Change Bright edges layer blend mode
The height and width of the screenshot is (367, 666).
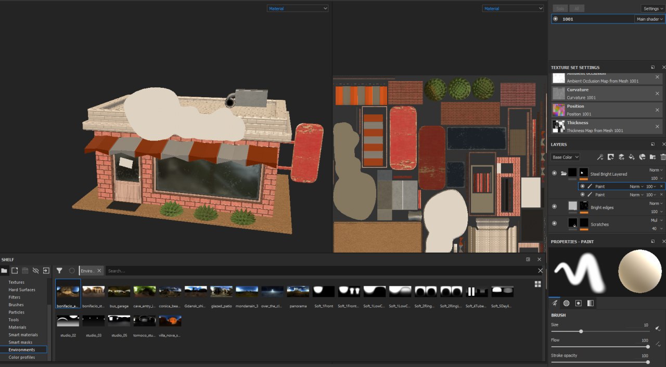coord(656,203)
